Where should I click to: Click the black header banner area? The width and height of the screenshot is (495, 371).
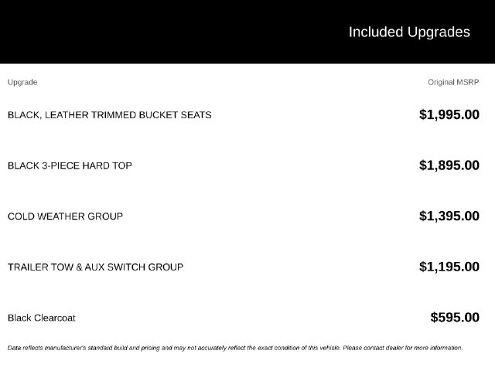pyautogui.click(x=247, y=32)
